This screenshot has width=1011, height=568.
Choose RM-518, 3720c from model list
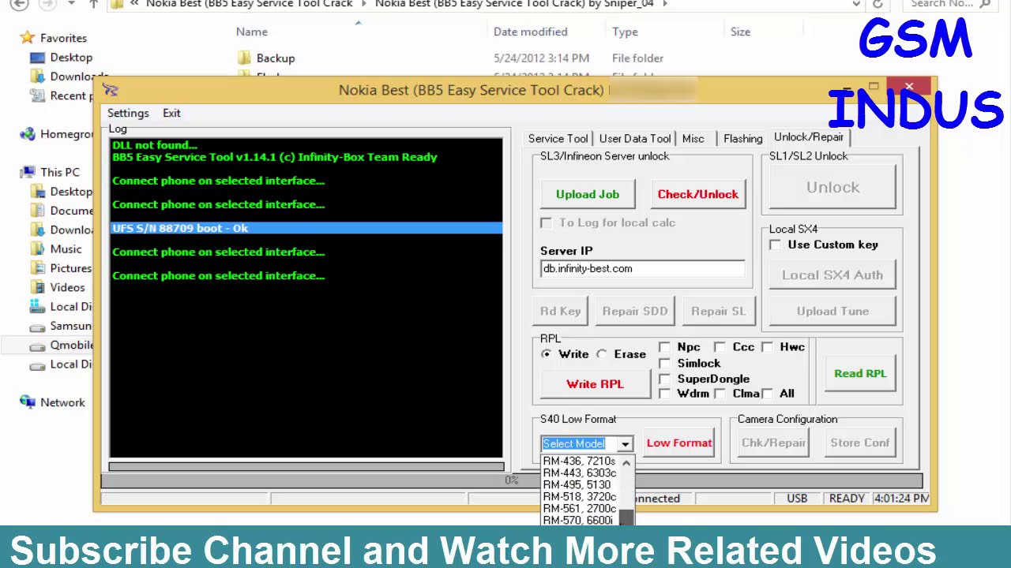click(580, 496)
